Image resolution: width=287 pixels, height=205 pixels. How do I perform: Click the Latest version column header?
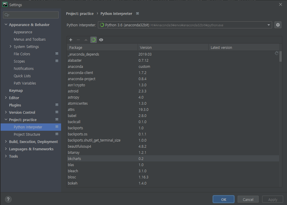click(x=244, y=47)
